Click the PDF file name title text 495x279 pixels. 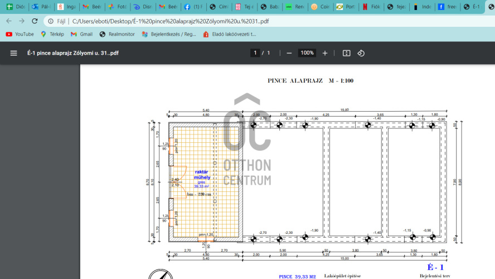tap(73, 53)
